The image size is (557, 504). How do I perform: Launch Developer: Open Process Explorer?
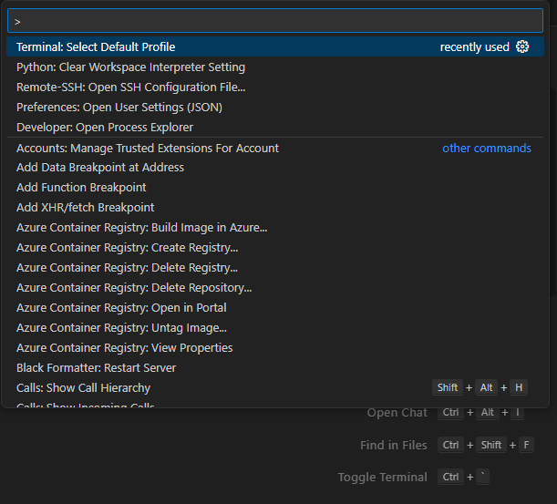(x=275, y=128)
